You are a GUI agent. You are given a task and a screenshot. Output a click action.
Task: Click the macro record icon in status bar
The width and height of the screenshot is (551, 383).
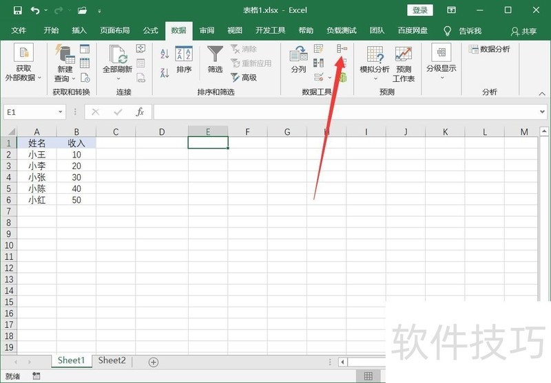(37, 376)
